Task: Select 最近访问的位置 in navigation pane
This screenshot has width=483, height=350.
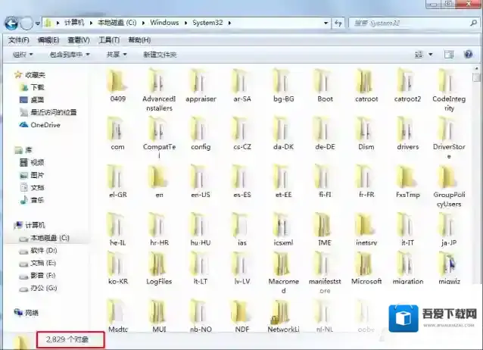Action: coord(53,112)
